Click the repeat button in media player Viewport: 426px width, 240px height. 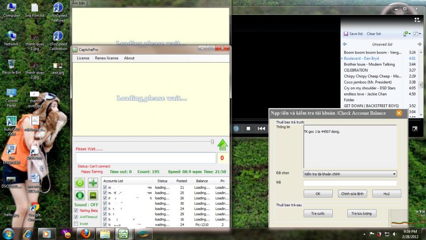[x=236, y=128]
